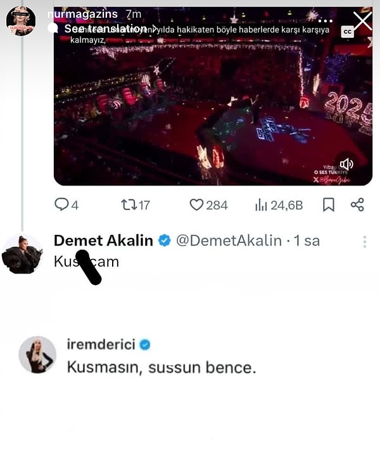Click the reply comment icon
The image size is (380, 469).
tap(61, 205)
